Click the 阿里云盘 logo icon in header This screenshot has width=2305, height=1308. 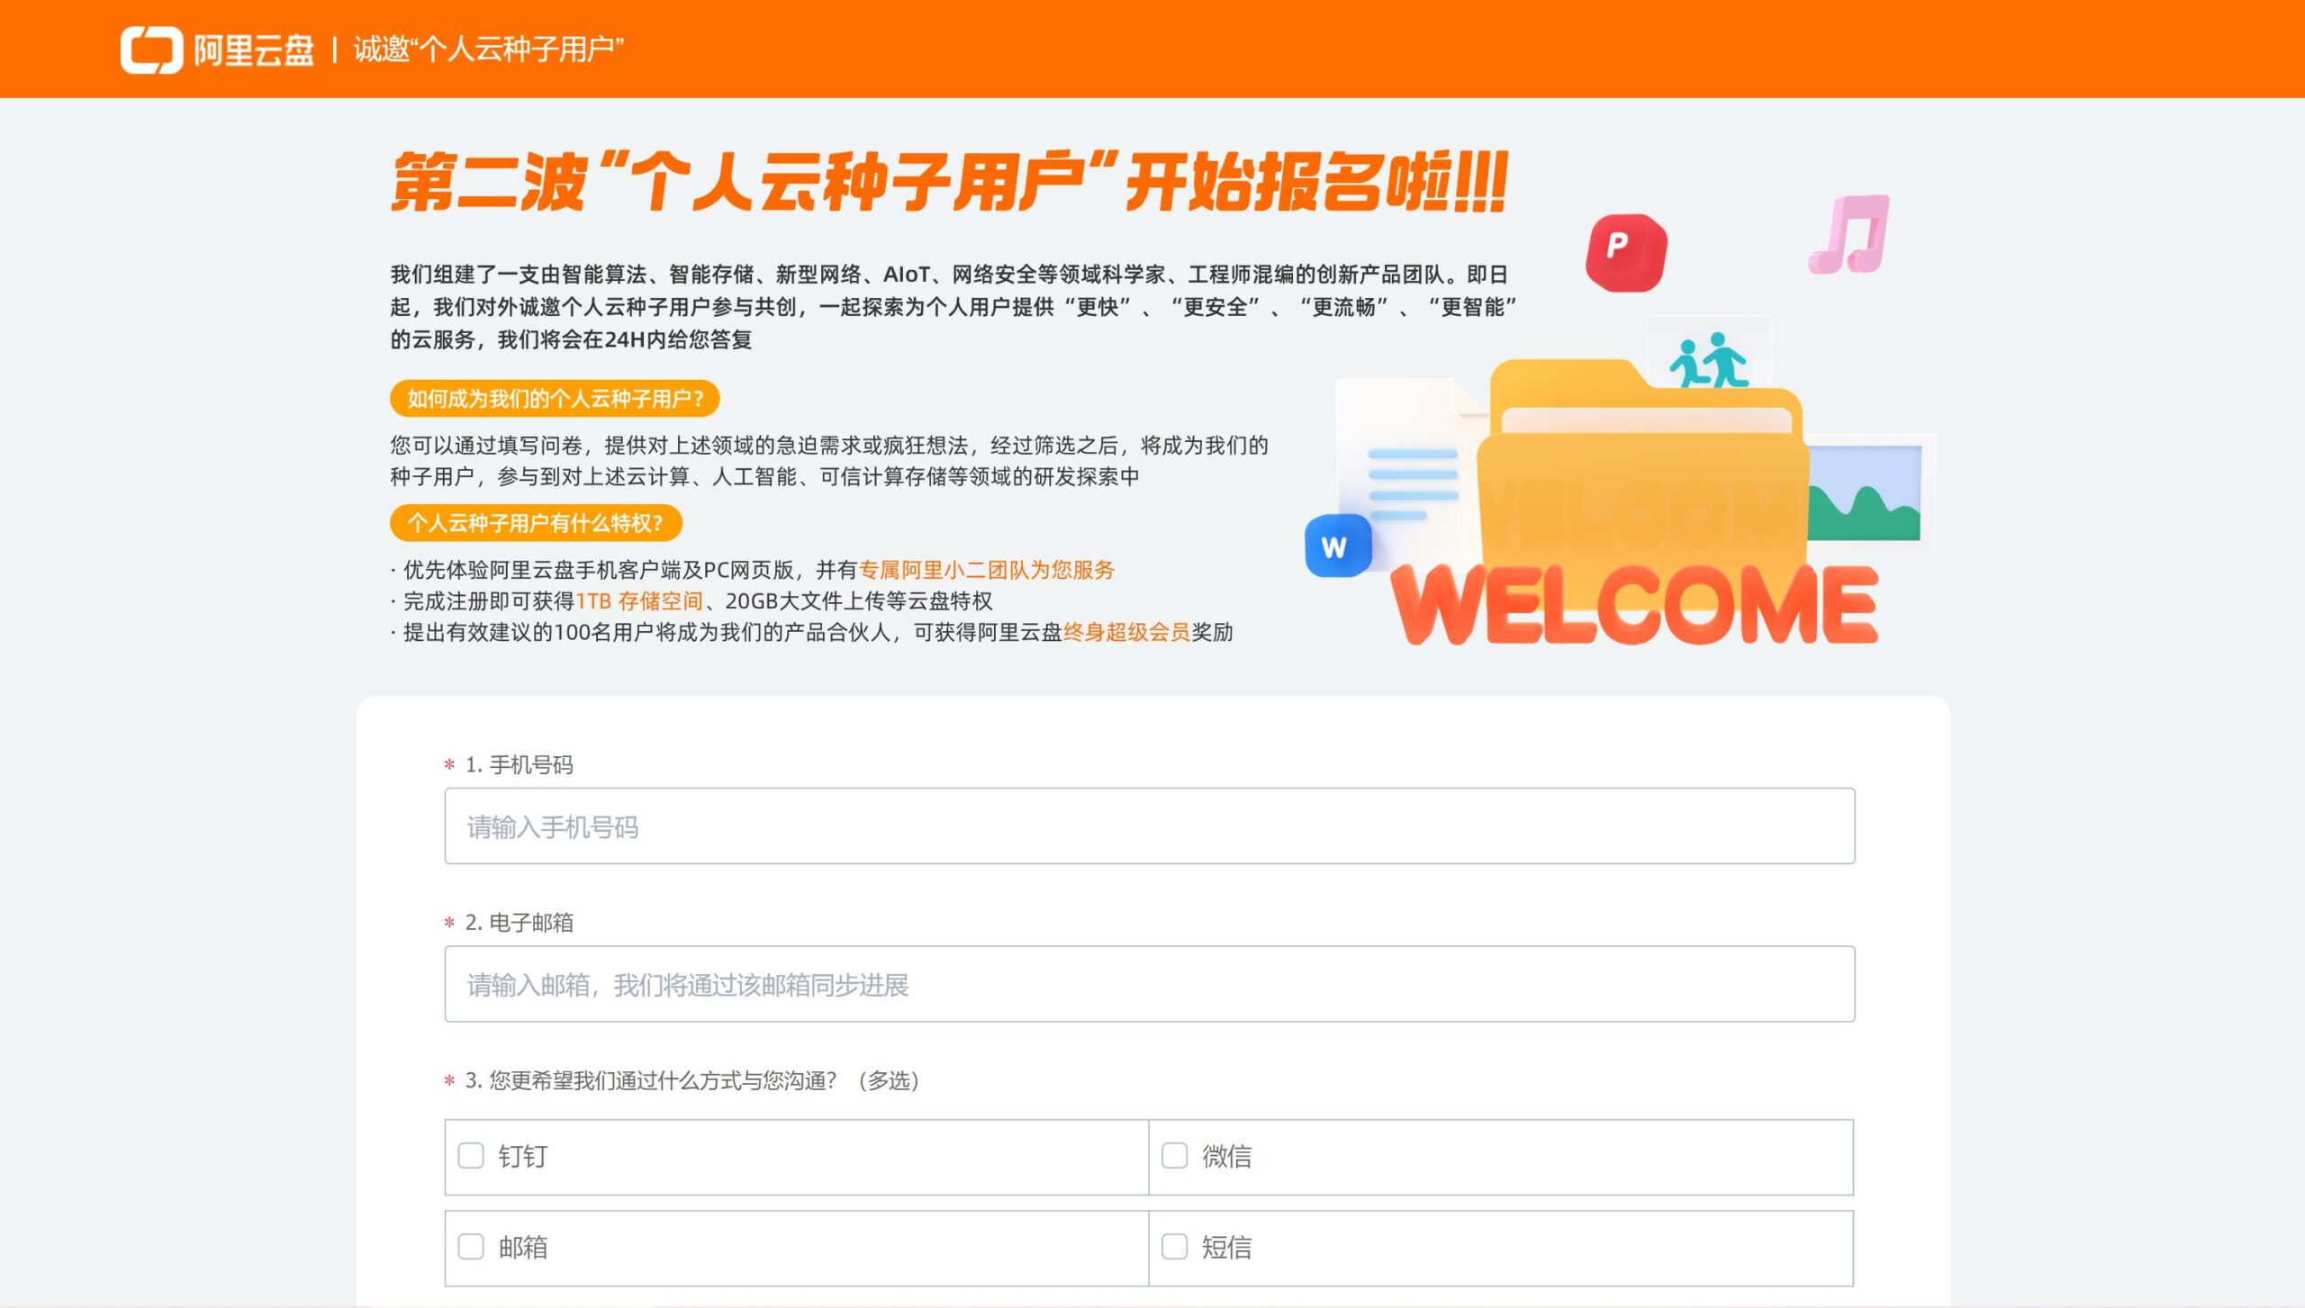coord(151,50)
